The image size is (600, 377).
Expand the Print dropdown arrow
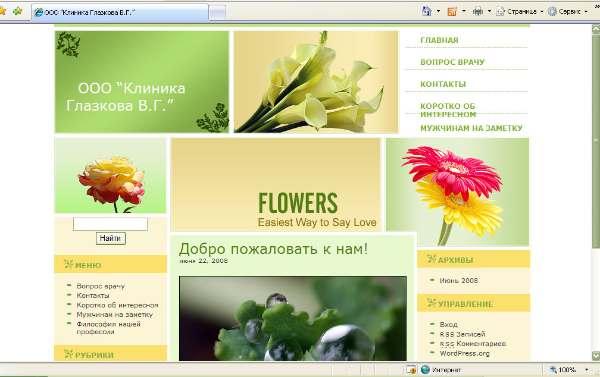click(489, 11)
